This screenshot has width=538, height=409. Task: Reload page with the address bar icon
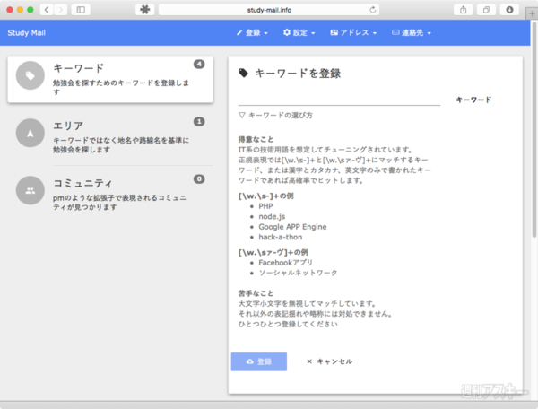(x=372, y=9)
